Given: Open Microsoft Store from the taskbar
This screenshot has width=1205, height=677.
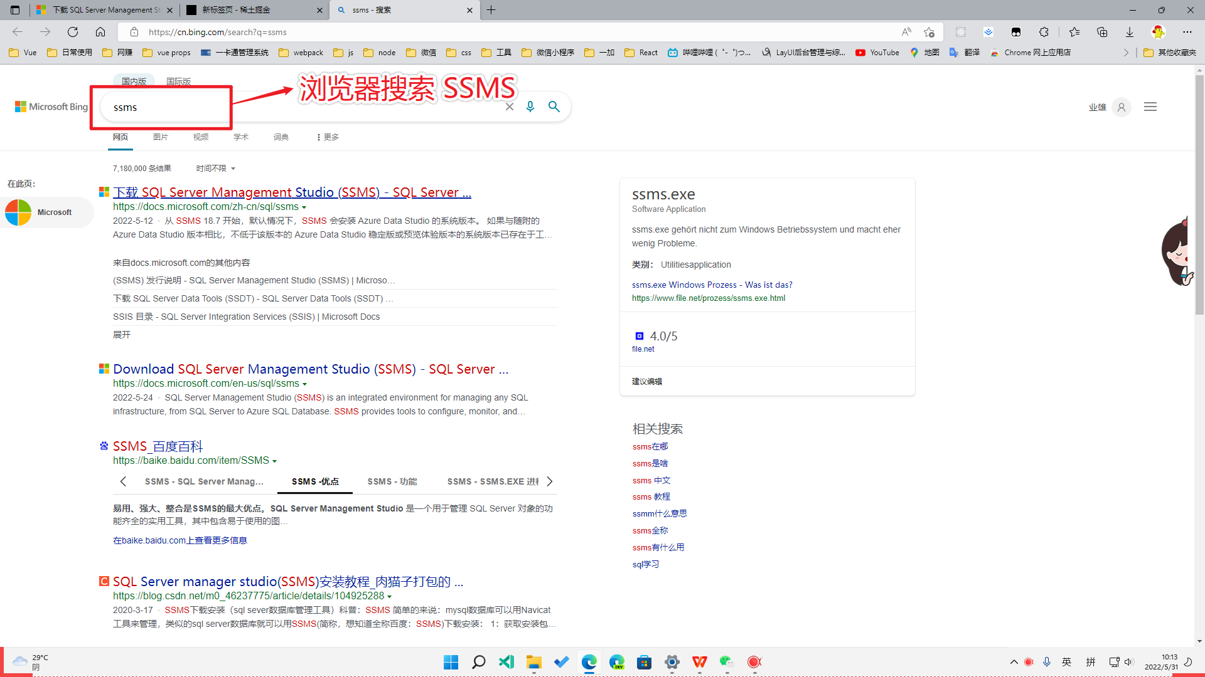Looking at the screenshot, I should click(x=645, y=662).
